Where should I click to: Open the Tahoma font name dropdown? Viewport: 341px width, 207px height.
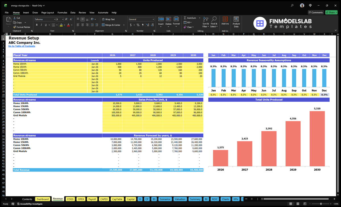[54, 19]
